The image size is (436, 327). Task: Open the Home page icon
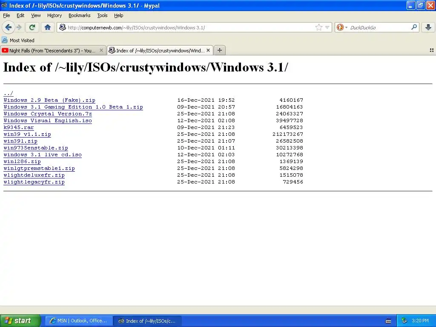click(x=48, y=27)
